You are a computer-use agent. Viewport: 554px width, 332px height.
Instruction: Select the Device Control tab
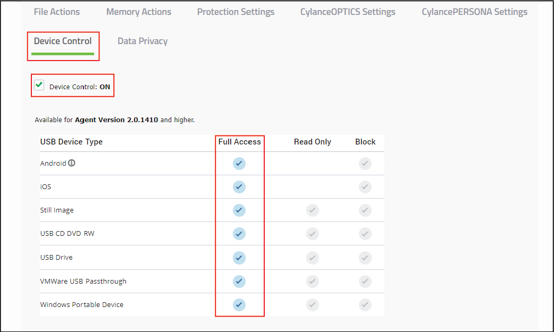click(63, 41)
